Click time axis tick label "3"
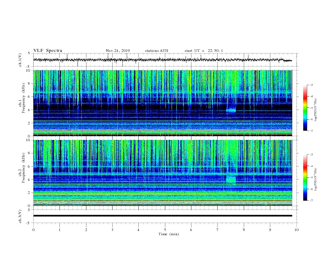 [x=112, y=230]
